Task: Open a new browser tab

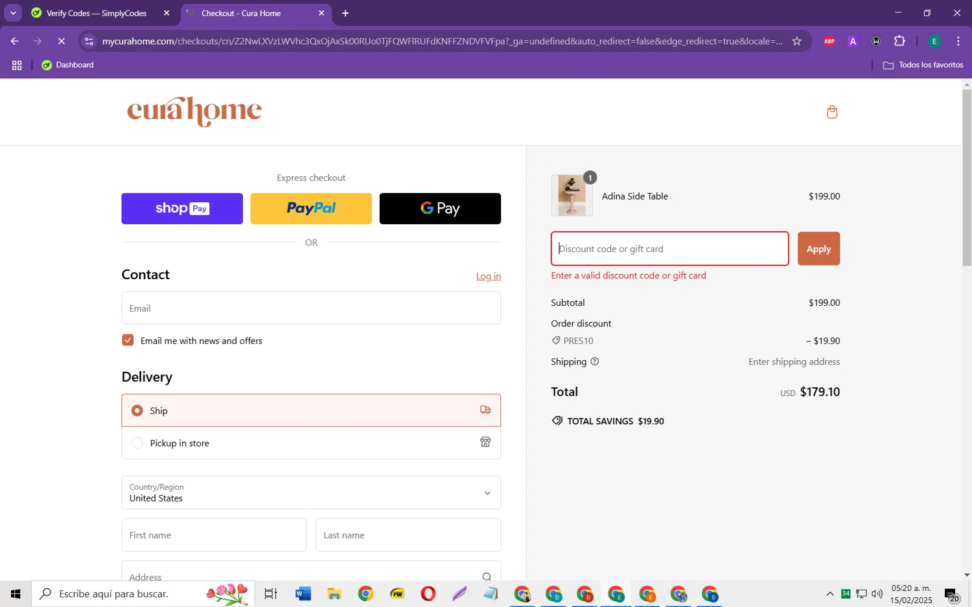Action: click(345, 13)
